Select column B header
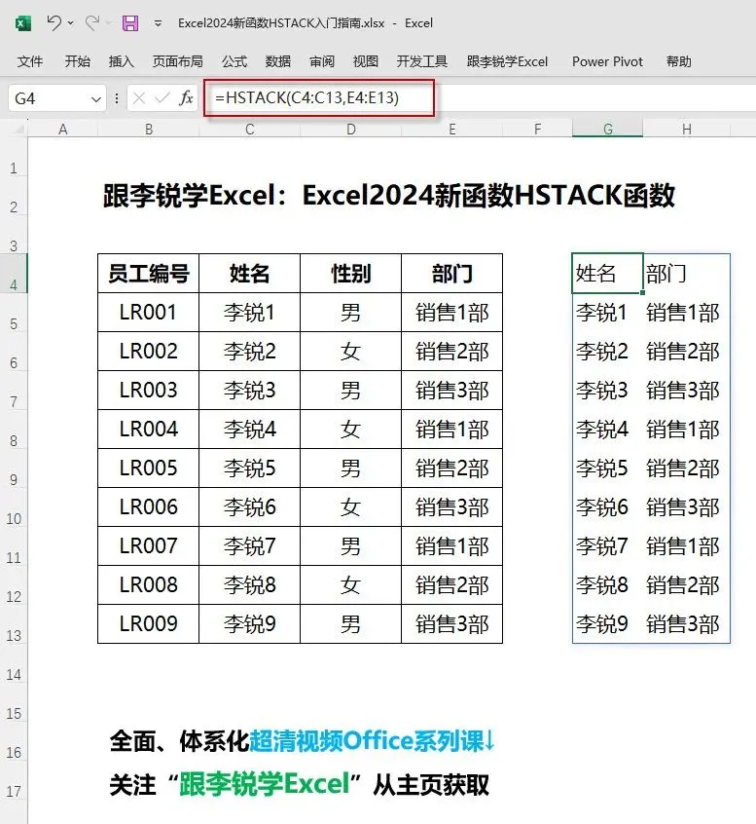 pos(149,130)
